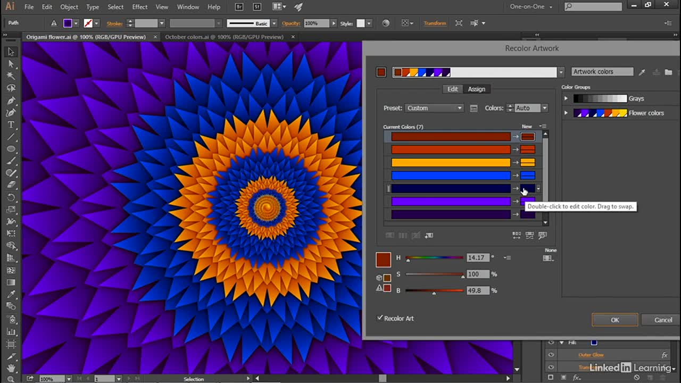The height and width of the screenshot is (383, 681).
Task: Click the Recolor Artwork globe icon in control bar
Action: click(x=386, y=23)
